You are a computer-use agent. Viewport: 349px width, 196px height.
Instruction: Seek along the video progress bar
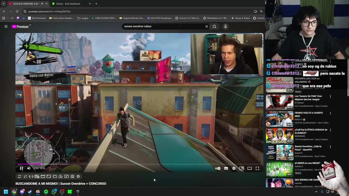139,164
